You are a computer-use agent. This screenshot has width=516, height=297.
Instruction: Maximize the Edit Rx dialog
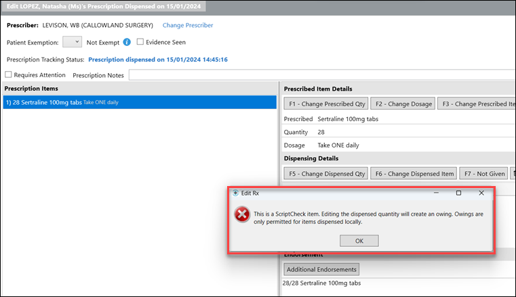pyautogui.click(x=458, y=193)
